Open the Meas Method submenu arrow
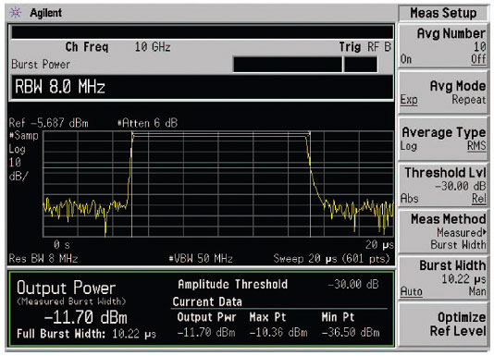Image resolution: width=494 pixels, height=356 pixels. (485, 232)
